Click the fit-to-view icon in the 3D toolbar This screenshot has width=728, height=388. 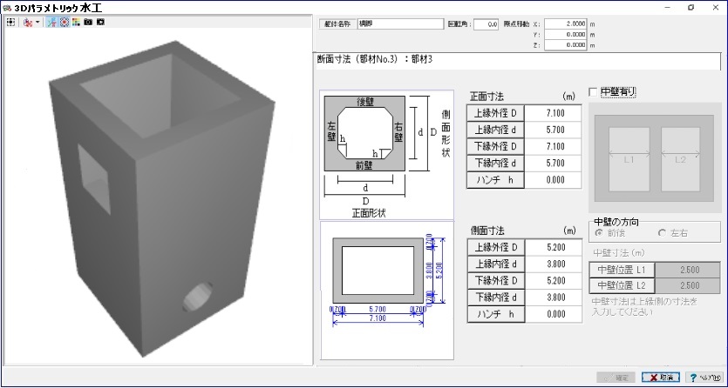(x=10, y=22)
